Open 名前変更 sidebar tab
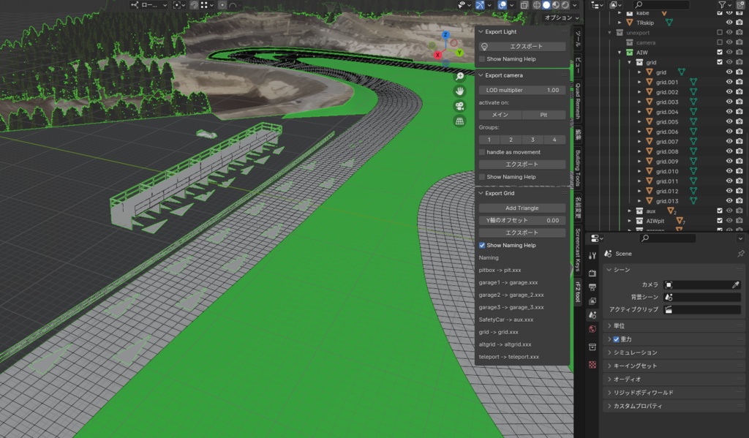Viewport: 749px width, 438px height. (x=578, y=208)
